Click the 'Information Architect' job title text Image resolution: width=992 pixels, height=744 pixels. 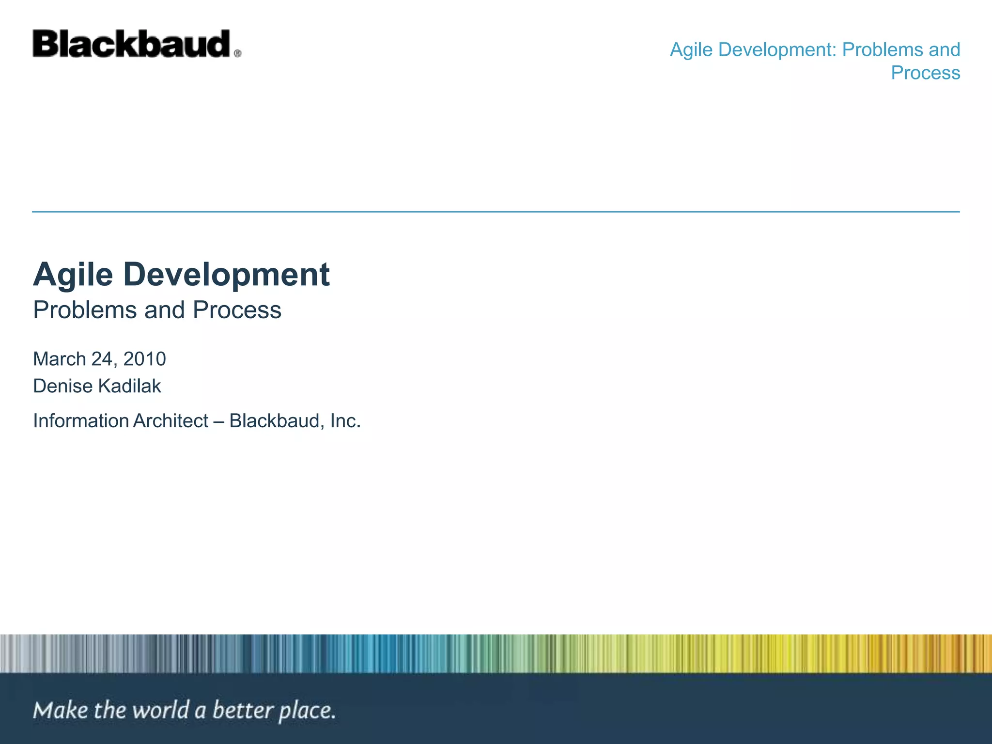[x=121, y=420]
